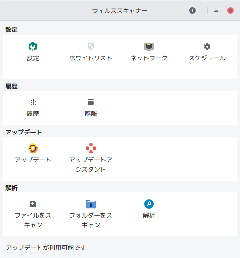Open the アップデートアシスタント lifebuoy icon
This screenshot has width=240, height=258.
point(91,148)
